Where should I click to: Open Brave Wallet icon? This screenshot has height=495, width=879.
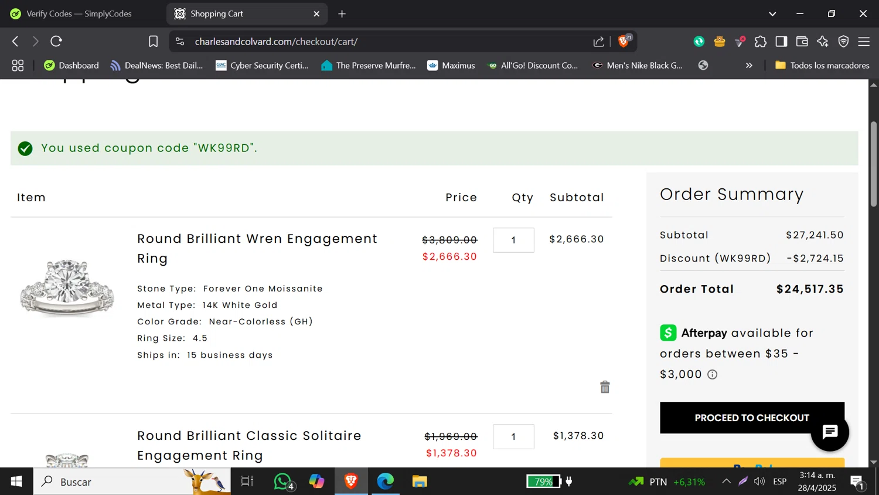[802, 42]
